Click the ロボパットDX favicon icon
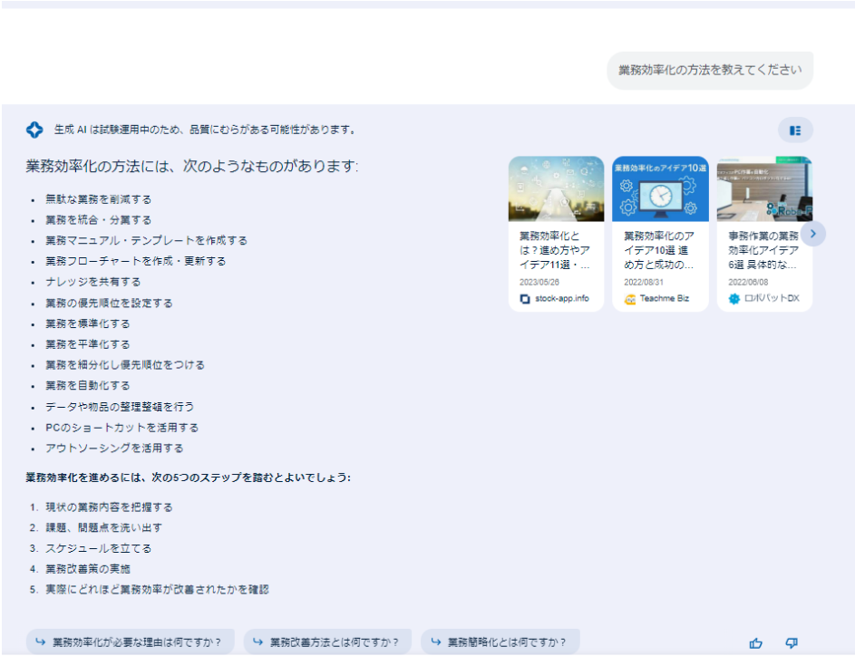This screenshot has width=855, height=656. pos(734,299)
